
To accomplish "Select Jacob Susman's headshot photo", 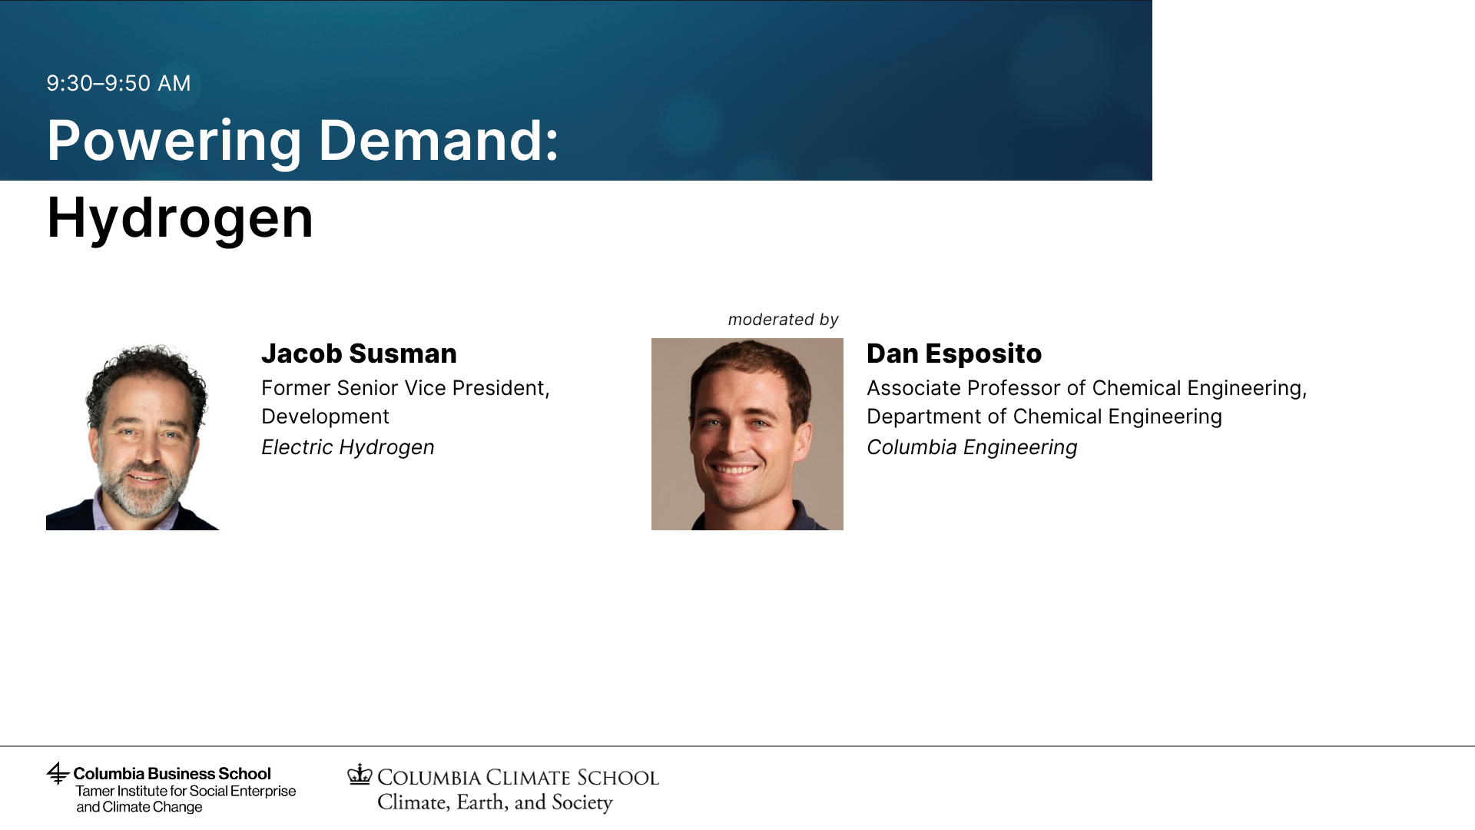I will coord(134,434).
